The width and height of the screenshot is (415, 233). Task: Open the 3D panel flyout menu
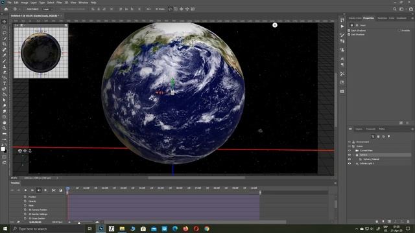[412, 129]
